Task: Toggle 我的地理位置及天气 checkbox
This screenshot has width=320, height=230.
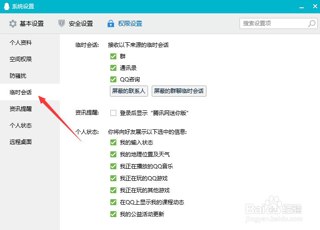Action: click(x=113, y=154)
